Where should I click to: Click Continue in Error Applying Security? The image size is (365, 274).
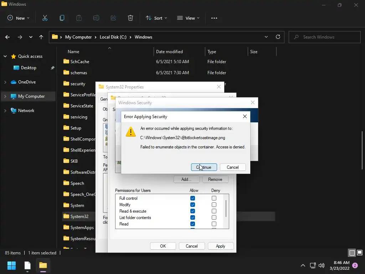pos(204,167)
